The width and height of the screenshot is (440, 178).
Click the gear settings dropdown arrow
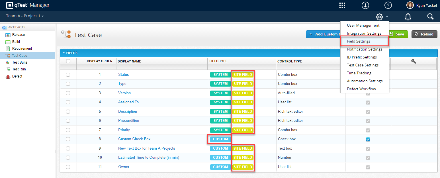click(x=387, y=17)
